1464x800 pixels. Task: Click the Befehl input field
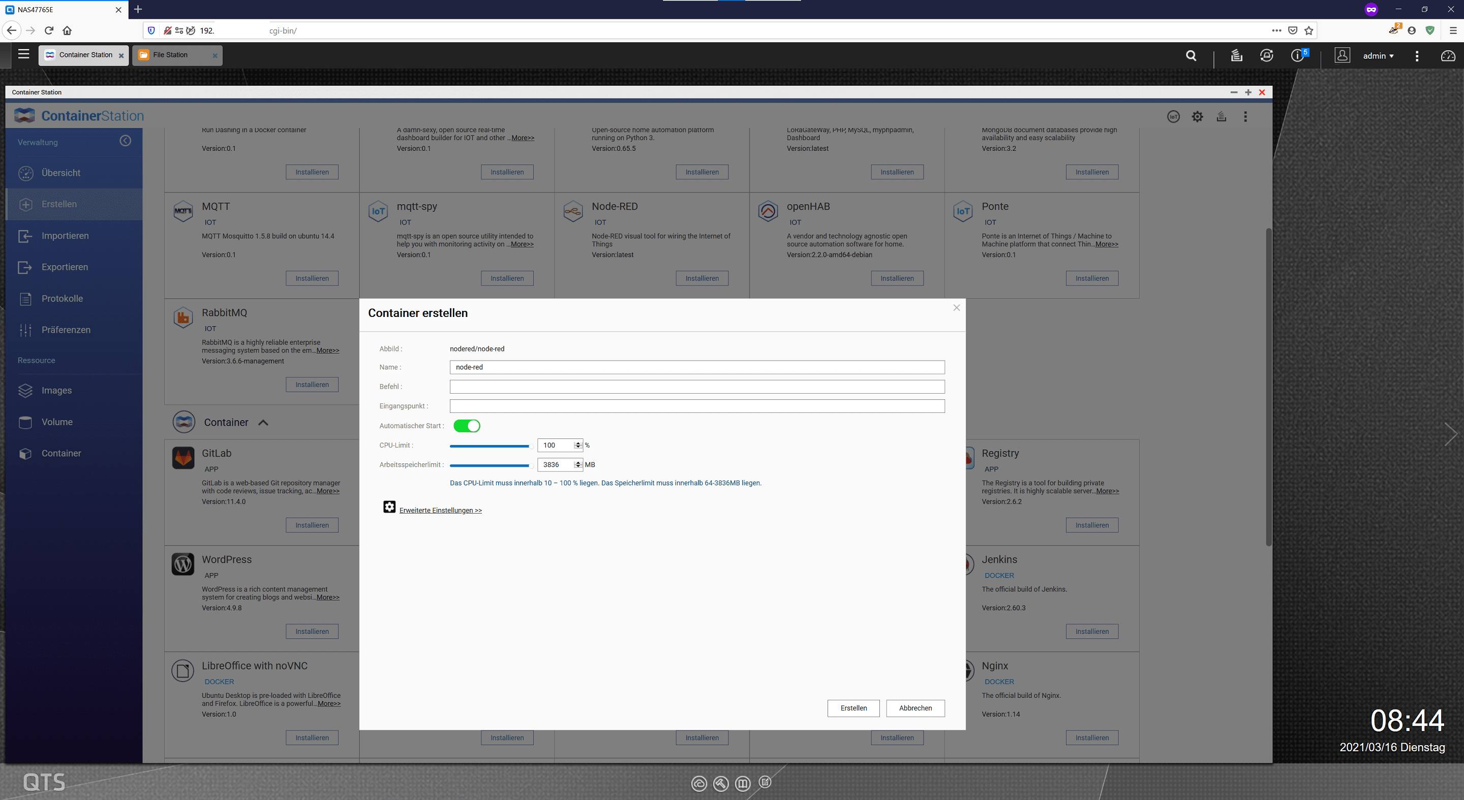pos(697,387)
